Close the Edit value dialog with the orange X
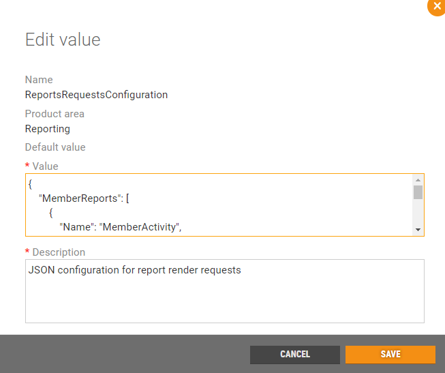Image resolution: width=445 pixels, height=373 pixels. tap(437, 5)
